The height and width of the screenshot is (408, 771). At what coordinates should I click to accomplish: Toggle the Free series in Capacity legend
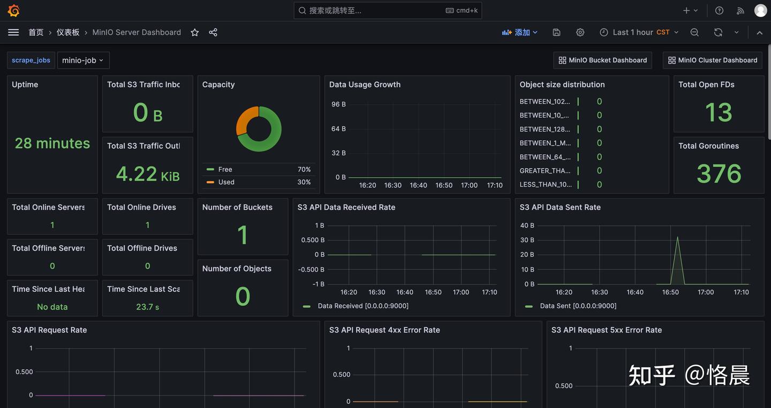tap(225, 170)
